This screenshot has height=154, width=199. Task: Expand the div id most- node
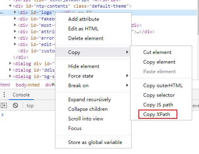15,25
